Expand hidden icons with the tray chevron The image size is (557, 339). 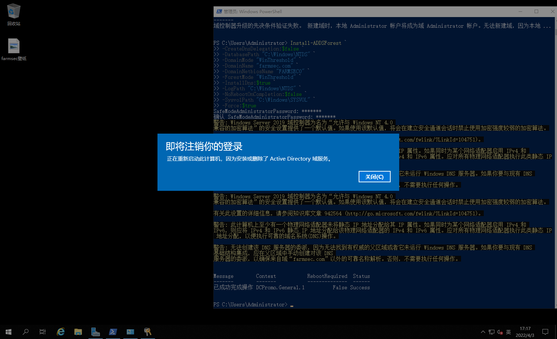pos(483,332)
